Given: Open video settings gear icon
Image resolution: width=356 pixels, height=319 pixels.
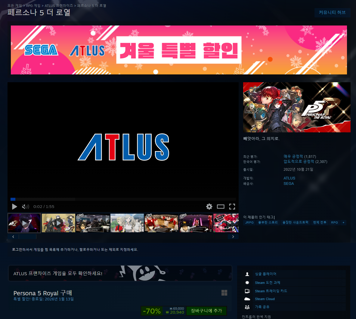Looking at the screenshot, I should pos(209,206).
